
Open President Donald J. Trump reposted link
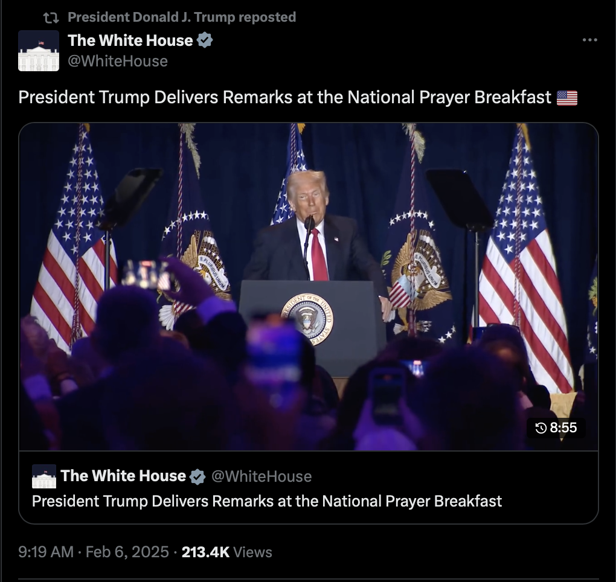coord(182,18)
